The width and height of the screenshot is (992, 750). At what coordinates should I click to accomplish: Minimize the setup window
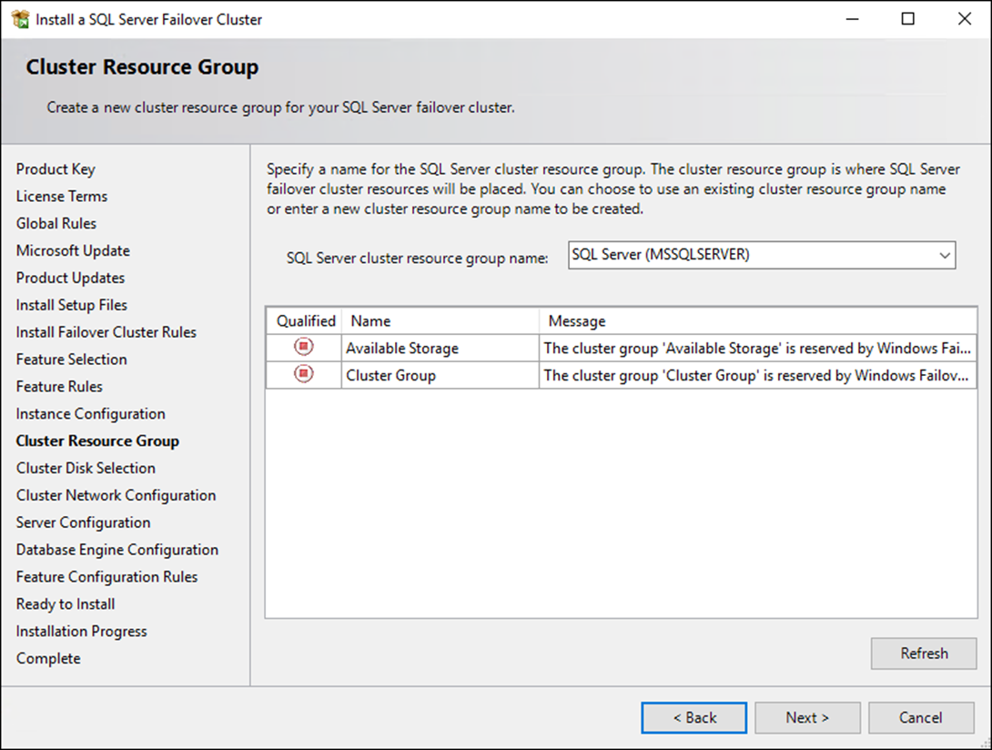852,19
